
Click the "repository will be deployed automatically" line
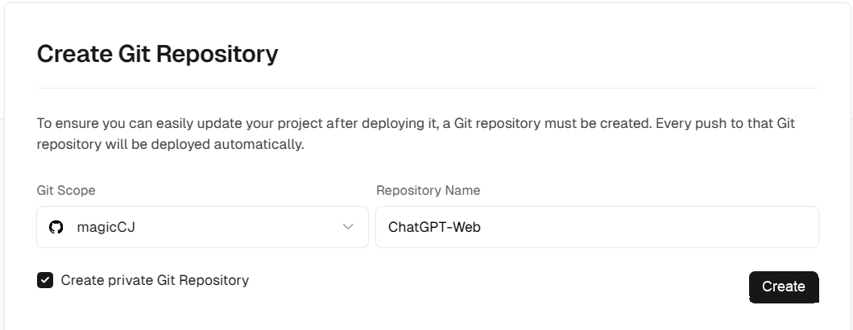170,145
